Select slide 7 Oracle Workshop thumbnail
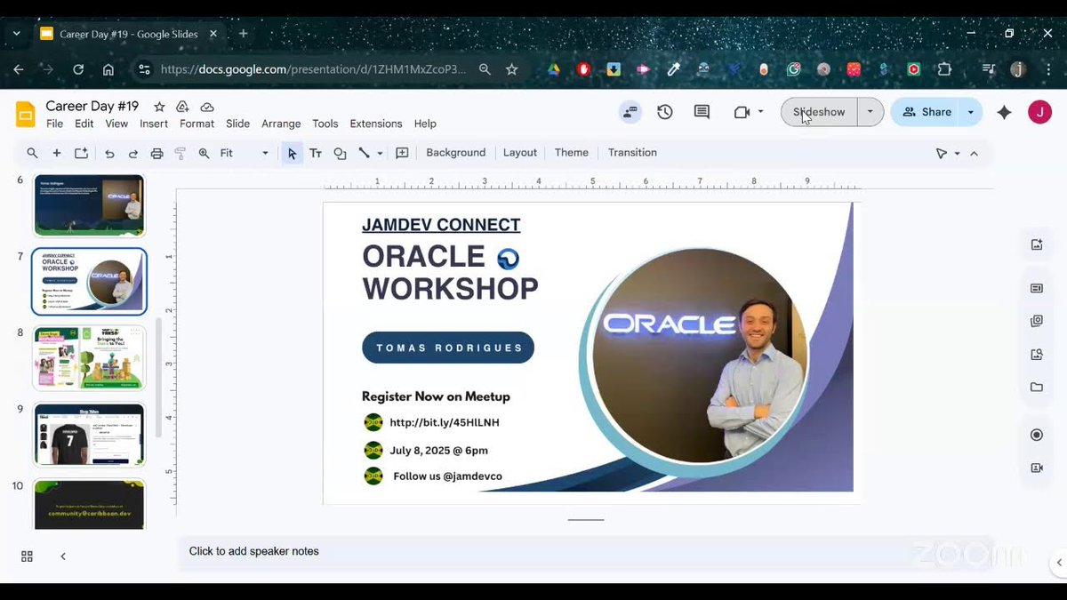 click(89, 281)
